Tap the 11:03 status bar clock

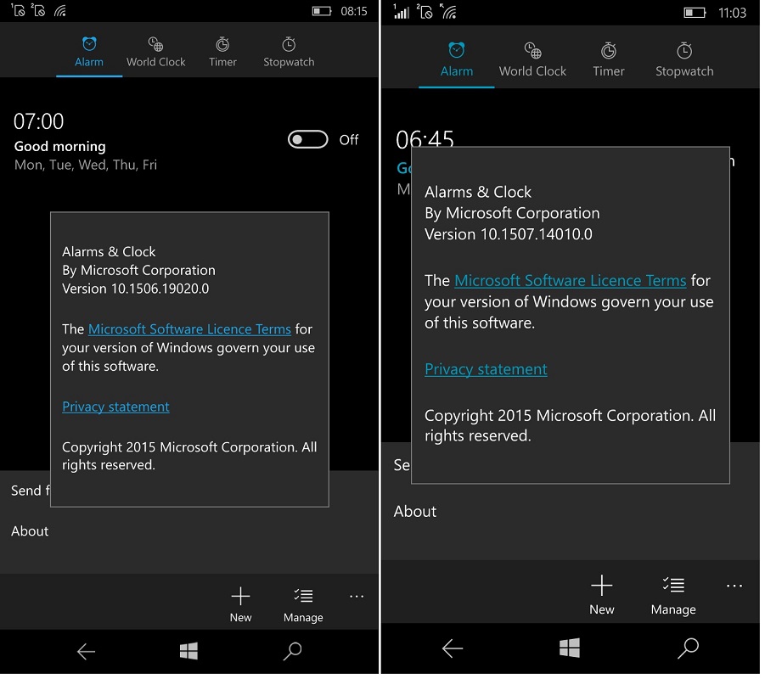pos(733,13)
